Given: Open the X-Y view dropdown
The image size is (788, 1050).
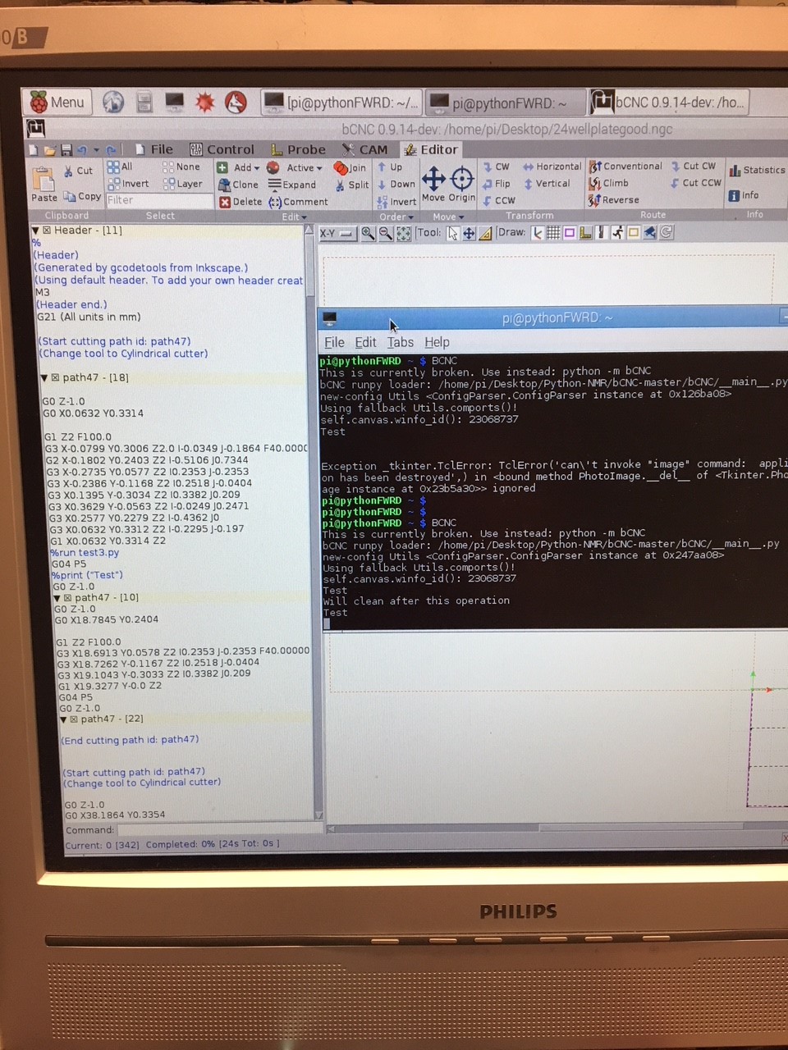Looking at the screenshot, I should click(337, 234).
